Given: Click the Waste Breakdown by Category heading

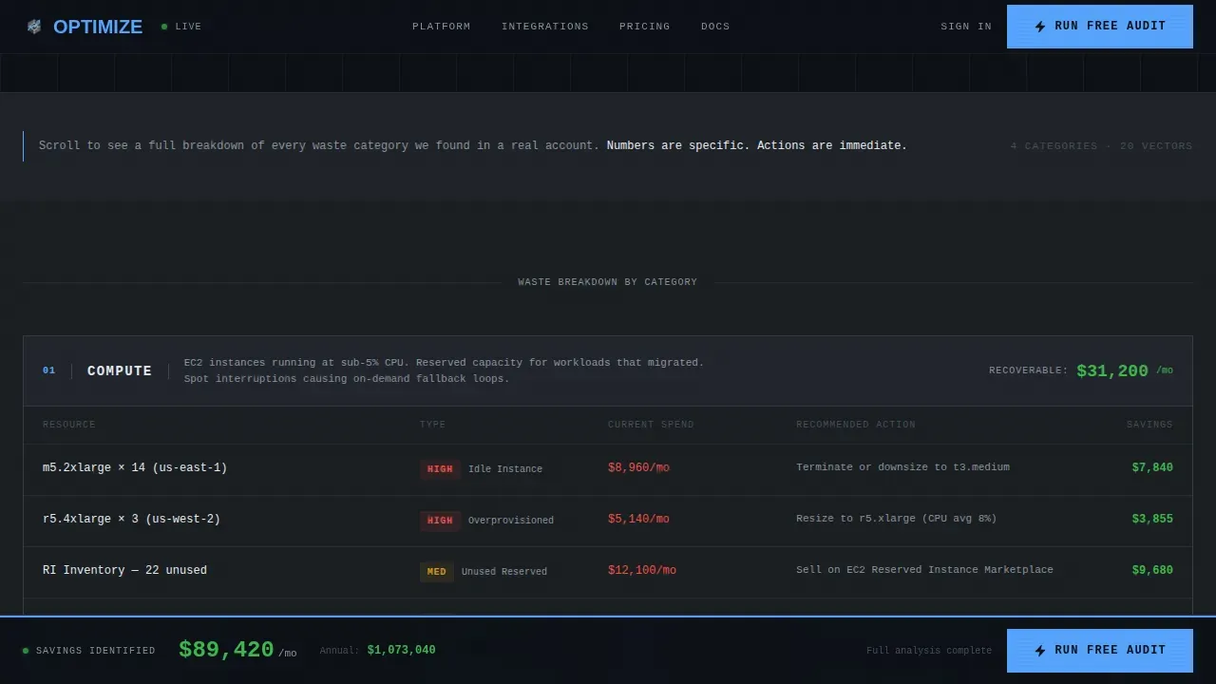Looking at the screenshot, I should [608, 282].
